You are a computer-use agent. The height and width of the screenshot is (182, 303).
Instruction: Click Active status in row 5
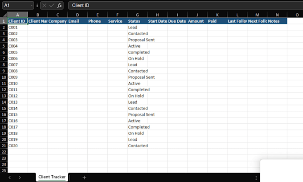click(x=137, y=46)
